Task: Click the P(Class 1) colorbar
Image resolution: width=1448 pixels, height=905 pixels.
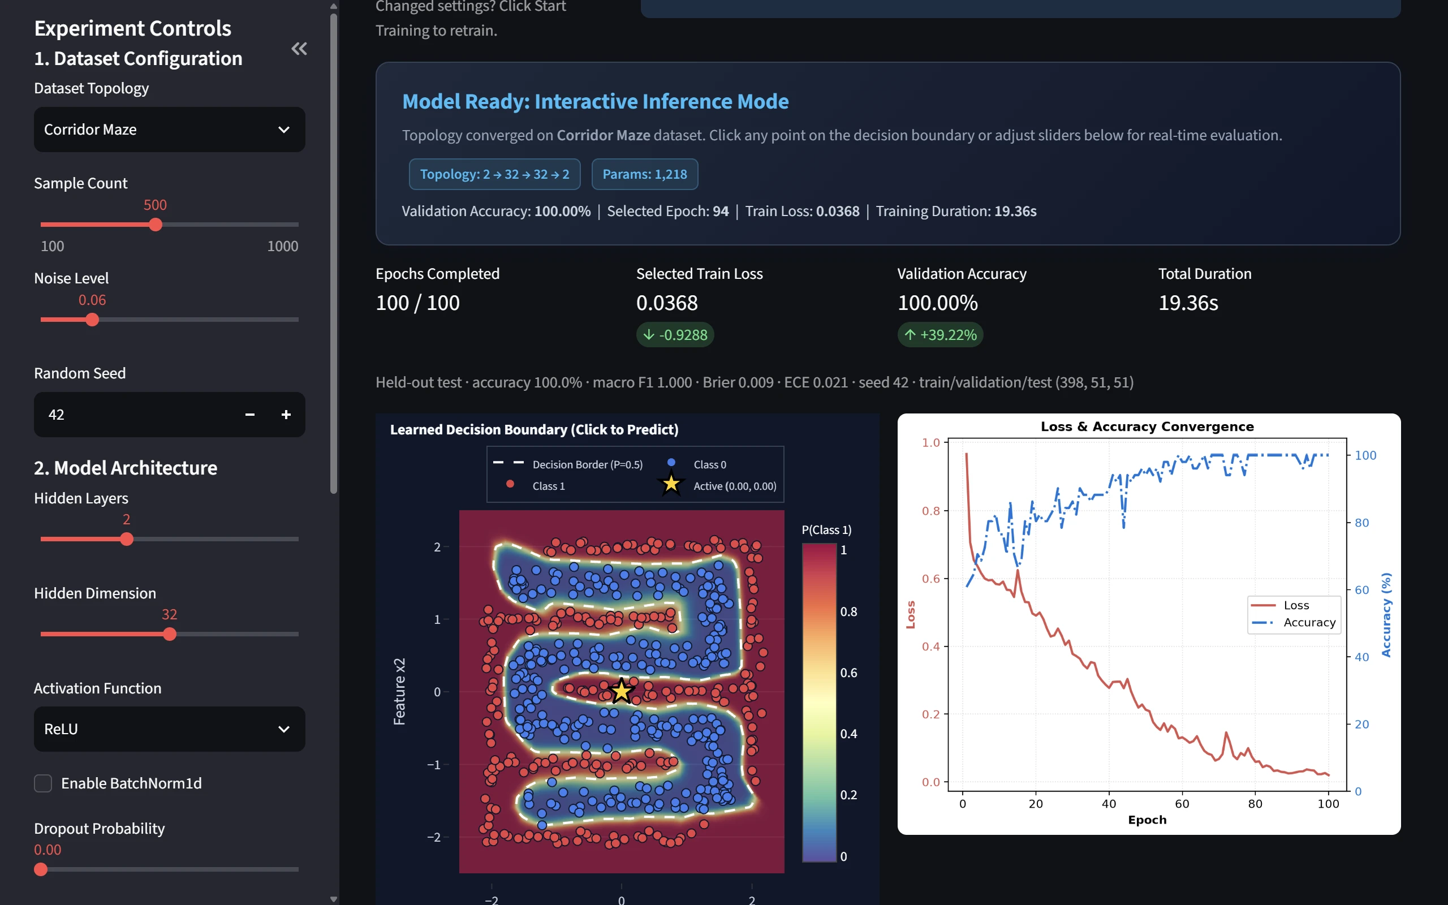Action: tap(819, 702)
